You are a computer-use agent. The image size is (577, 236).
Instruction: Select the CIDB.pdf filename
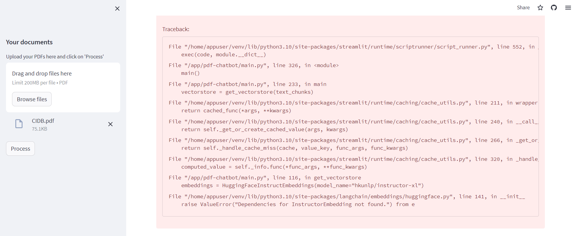(43, 121)
